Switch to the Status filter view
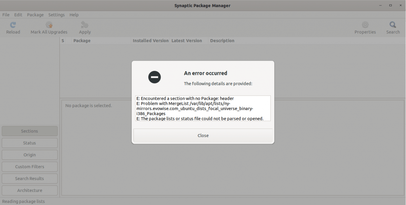406x205 pixels. click(30, 143)
